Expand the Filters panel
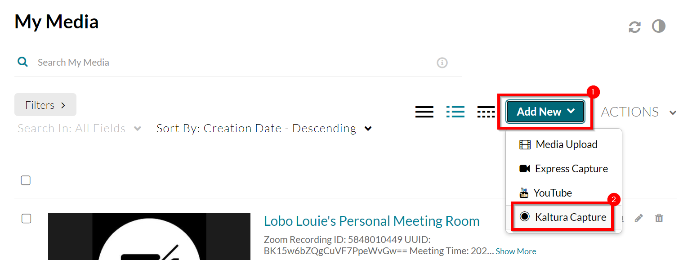The height and width of the screenshot is (260, 683). (45, 105)
